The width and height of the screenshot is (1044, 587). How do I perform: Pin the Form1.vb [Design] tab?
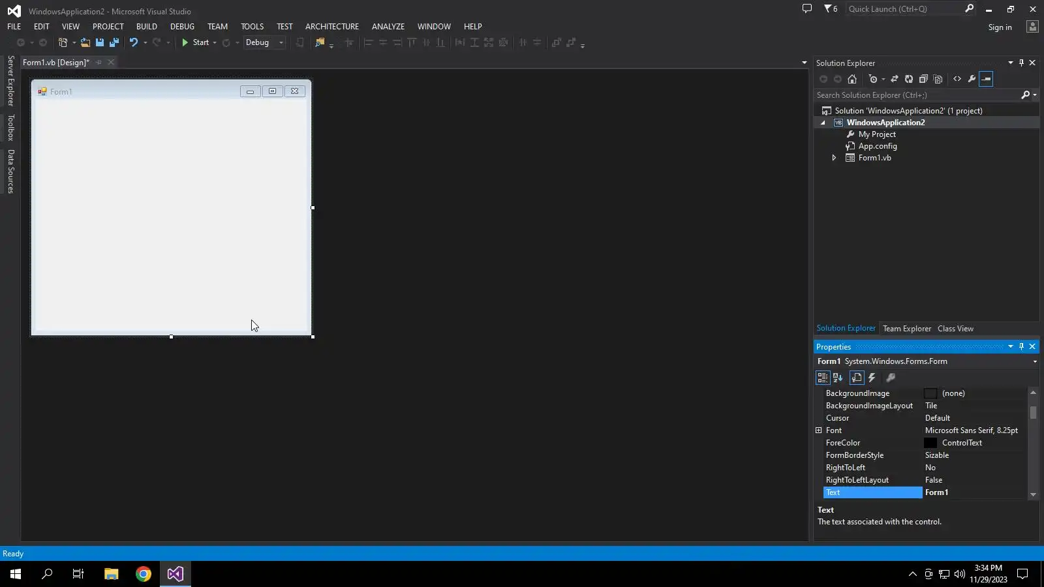pos(99,63)
